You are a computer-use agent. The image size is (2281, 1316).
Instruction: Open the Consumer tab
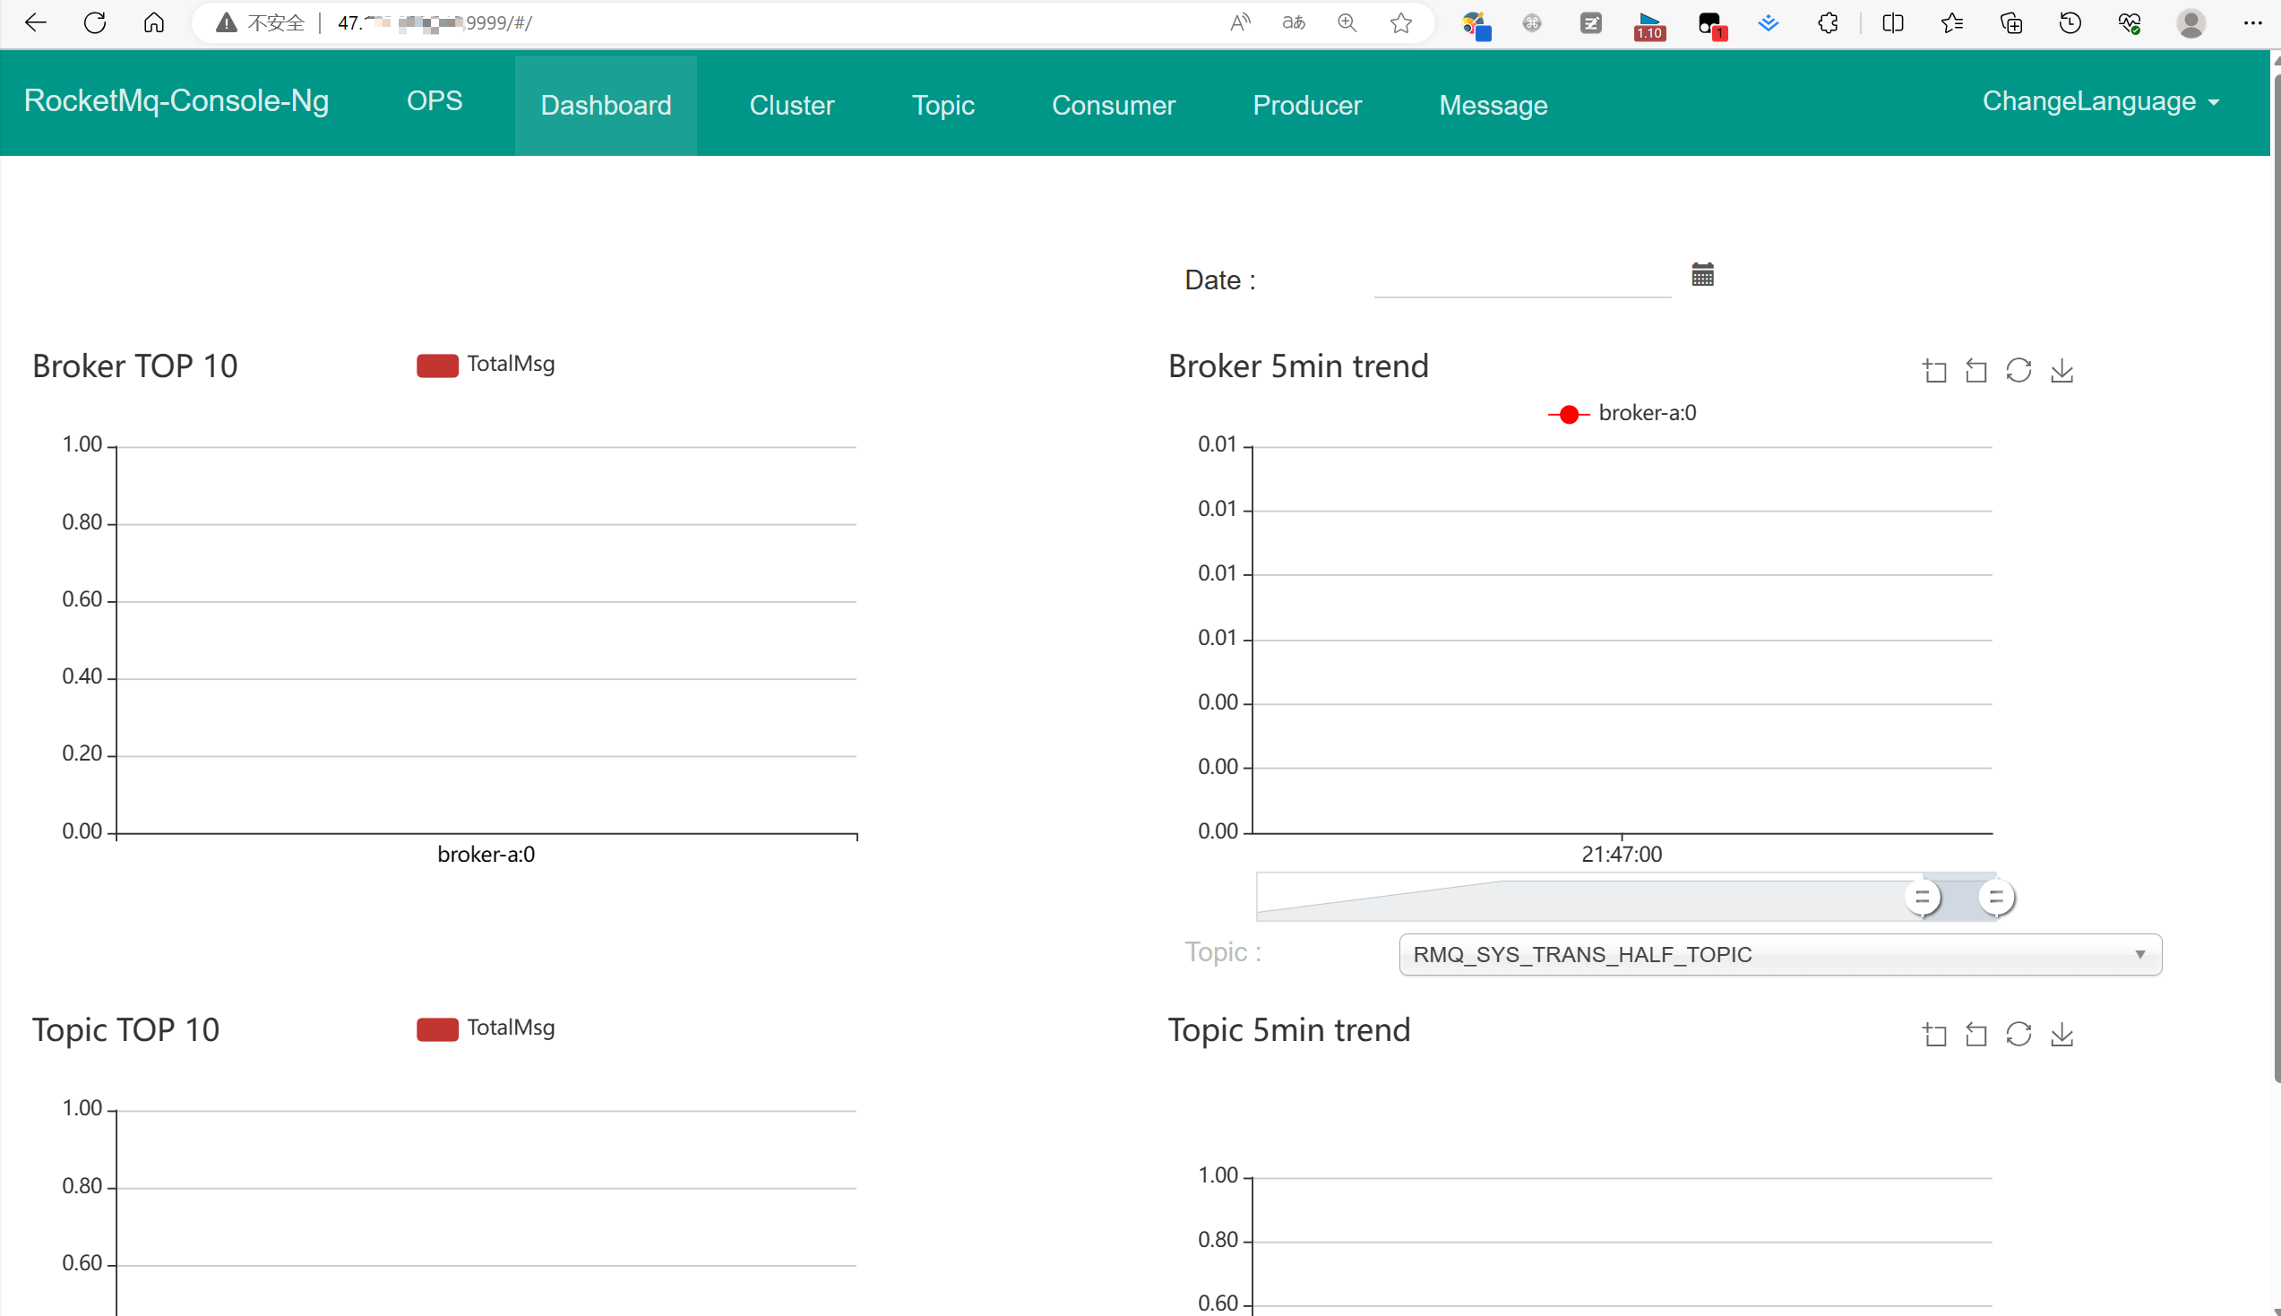click(x=1114, y=105)
